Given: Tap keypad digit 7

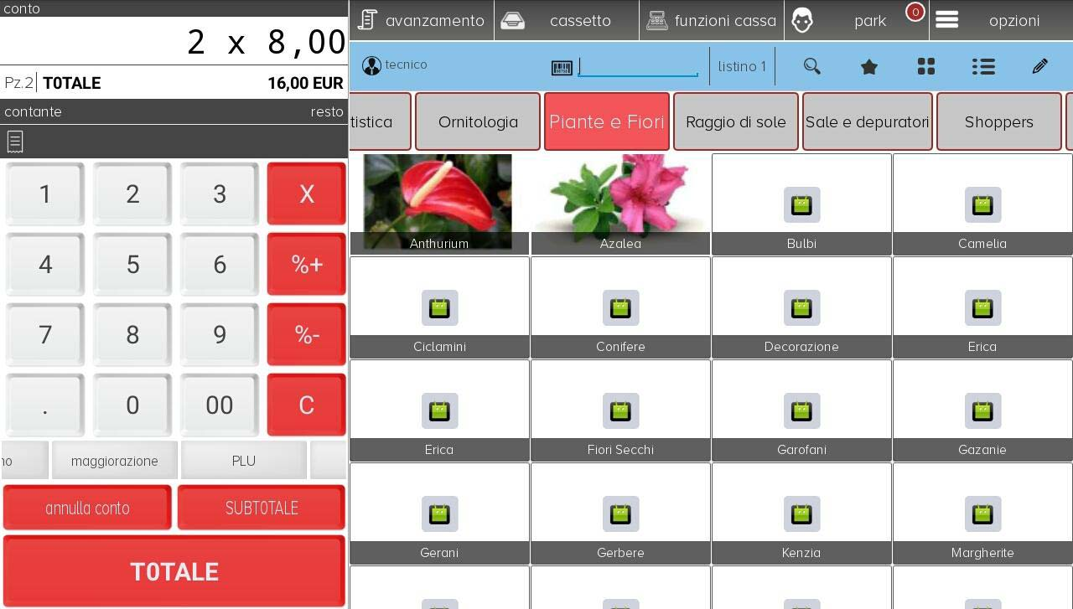Looking at the screenshot, I should coord(45,334).
